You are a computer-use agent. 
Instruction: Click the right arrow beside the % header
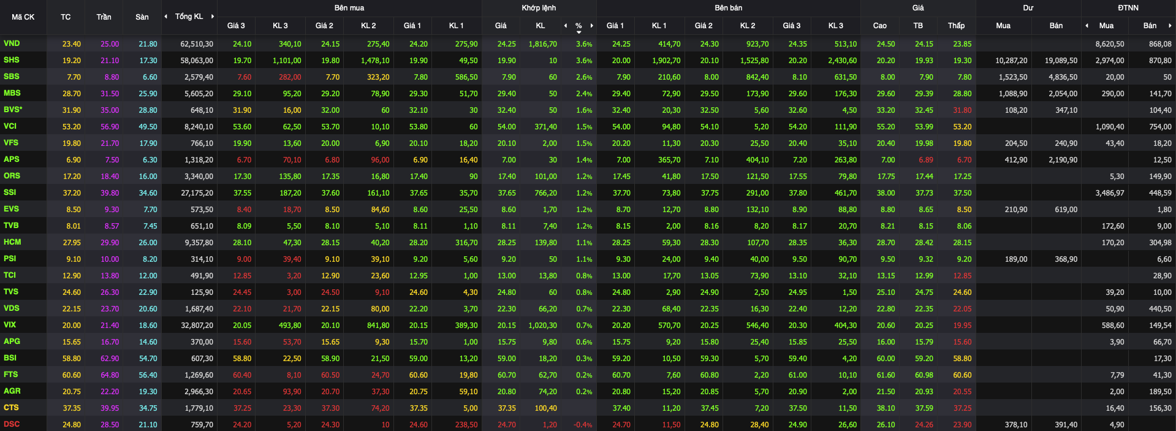[591, 26]
